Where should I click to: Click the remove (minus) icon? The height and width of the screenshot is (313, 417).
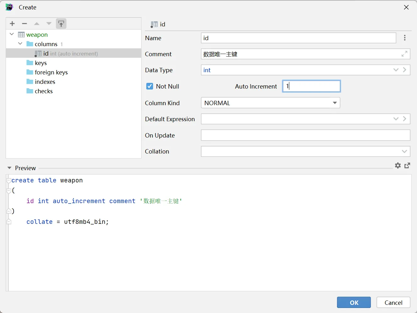click(x=24, y=24)
